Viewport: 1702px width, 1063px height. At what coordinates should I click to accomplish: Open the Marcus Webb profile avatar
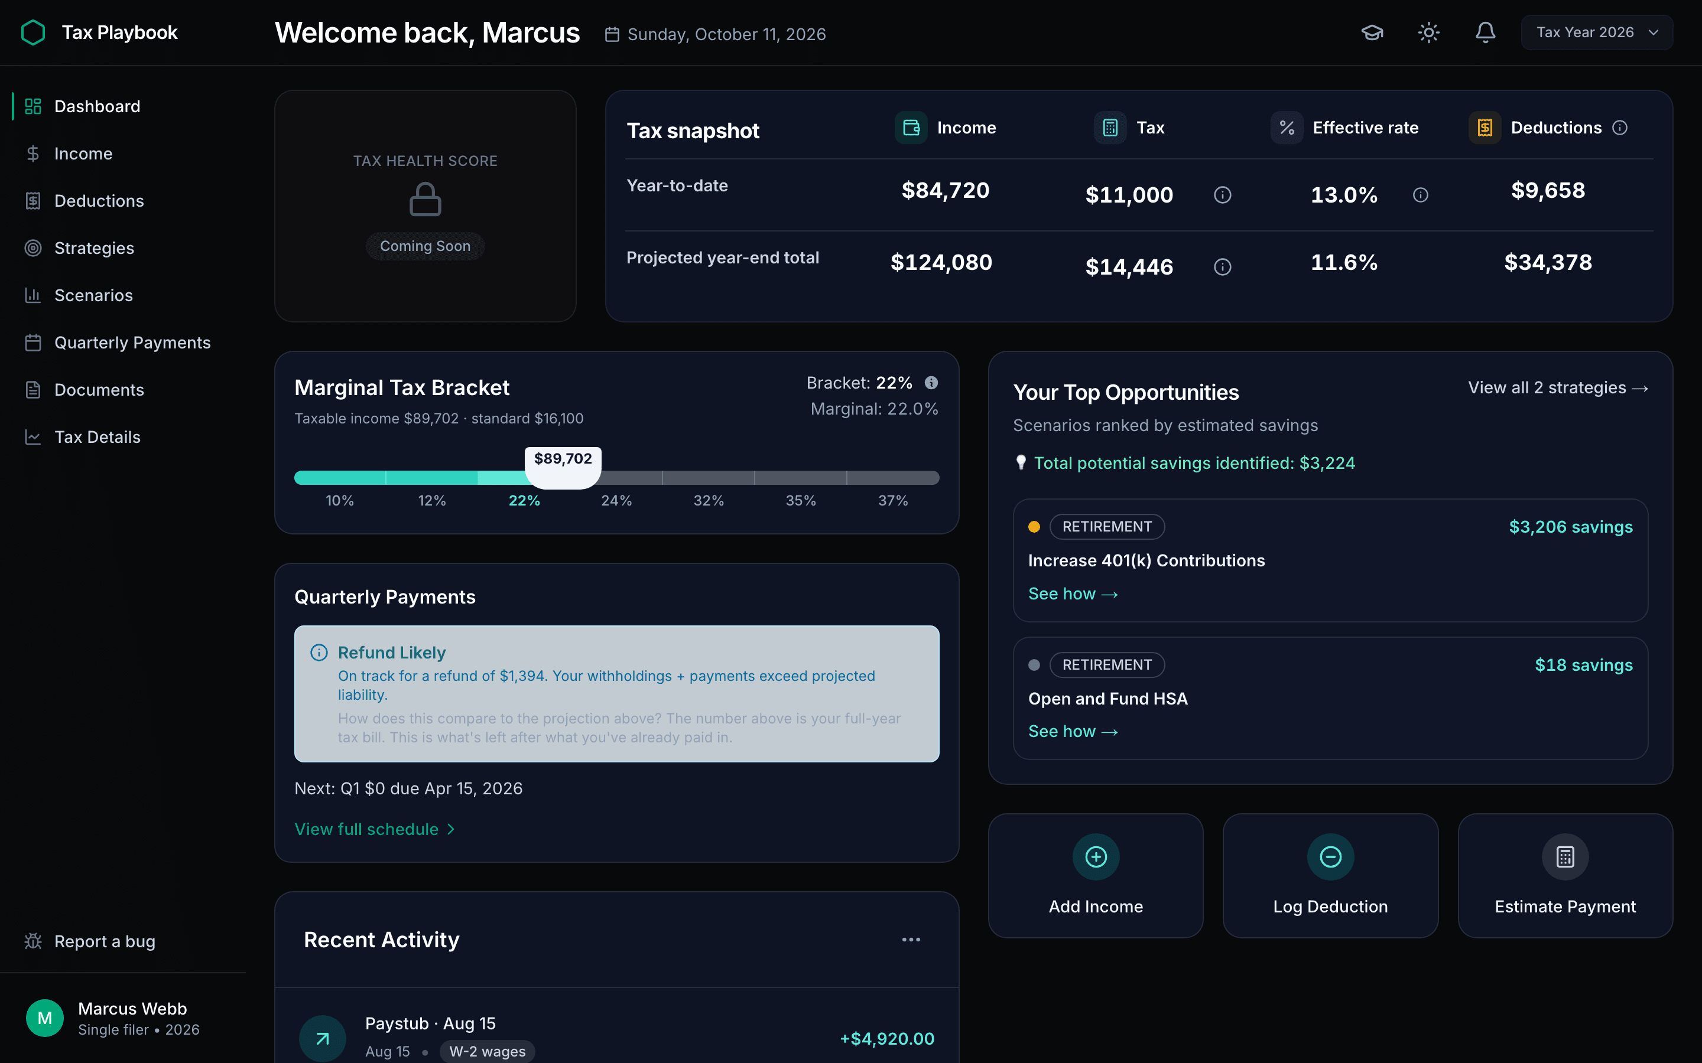pos(45,1018)
